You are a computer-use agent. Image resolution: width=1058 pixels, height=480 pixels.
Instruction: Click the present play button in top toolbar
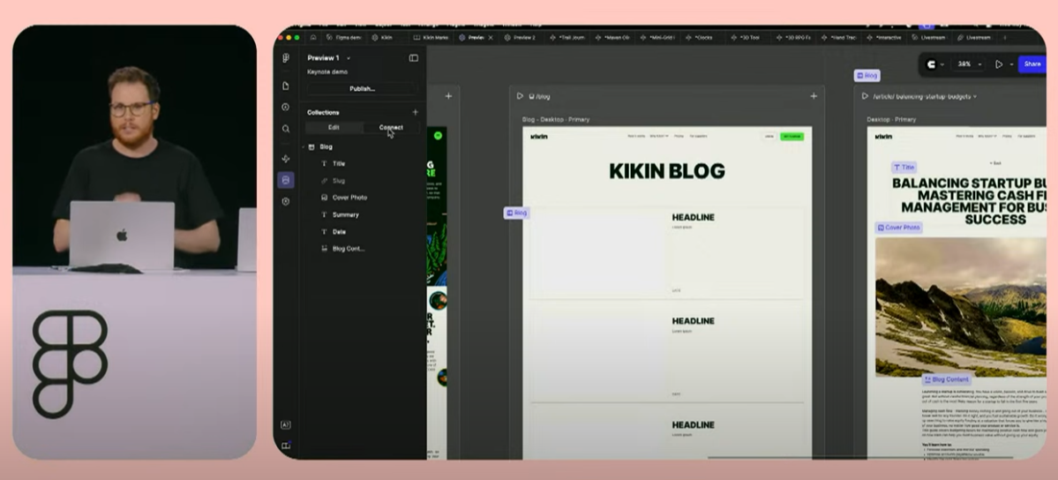[999, 64]
